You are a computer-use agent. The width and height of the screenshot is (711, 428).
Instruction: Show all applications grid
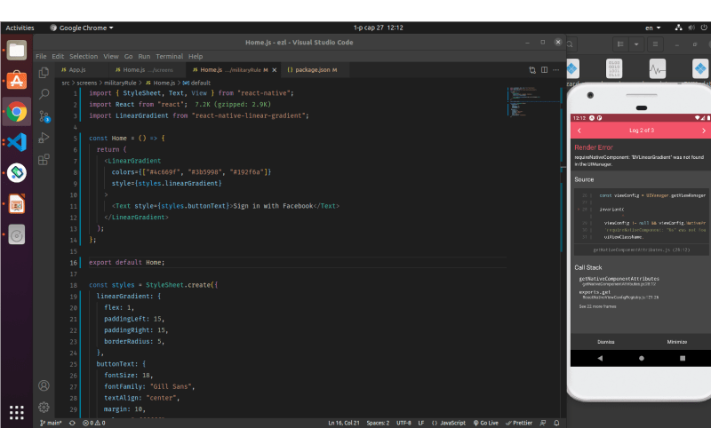17,412
